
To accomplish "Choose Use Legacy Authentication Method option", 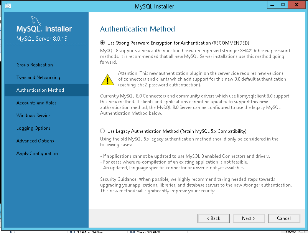I will [102, 131].
